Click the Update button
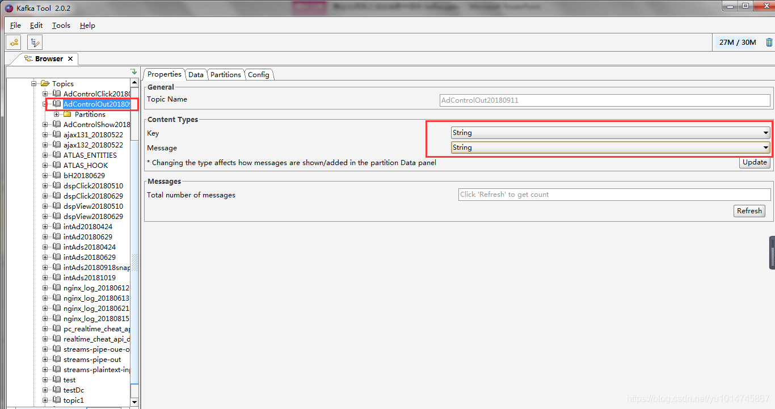 tap(755, 162)
